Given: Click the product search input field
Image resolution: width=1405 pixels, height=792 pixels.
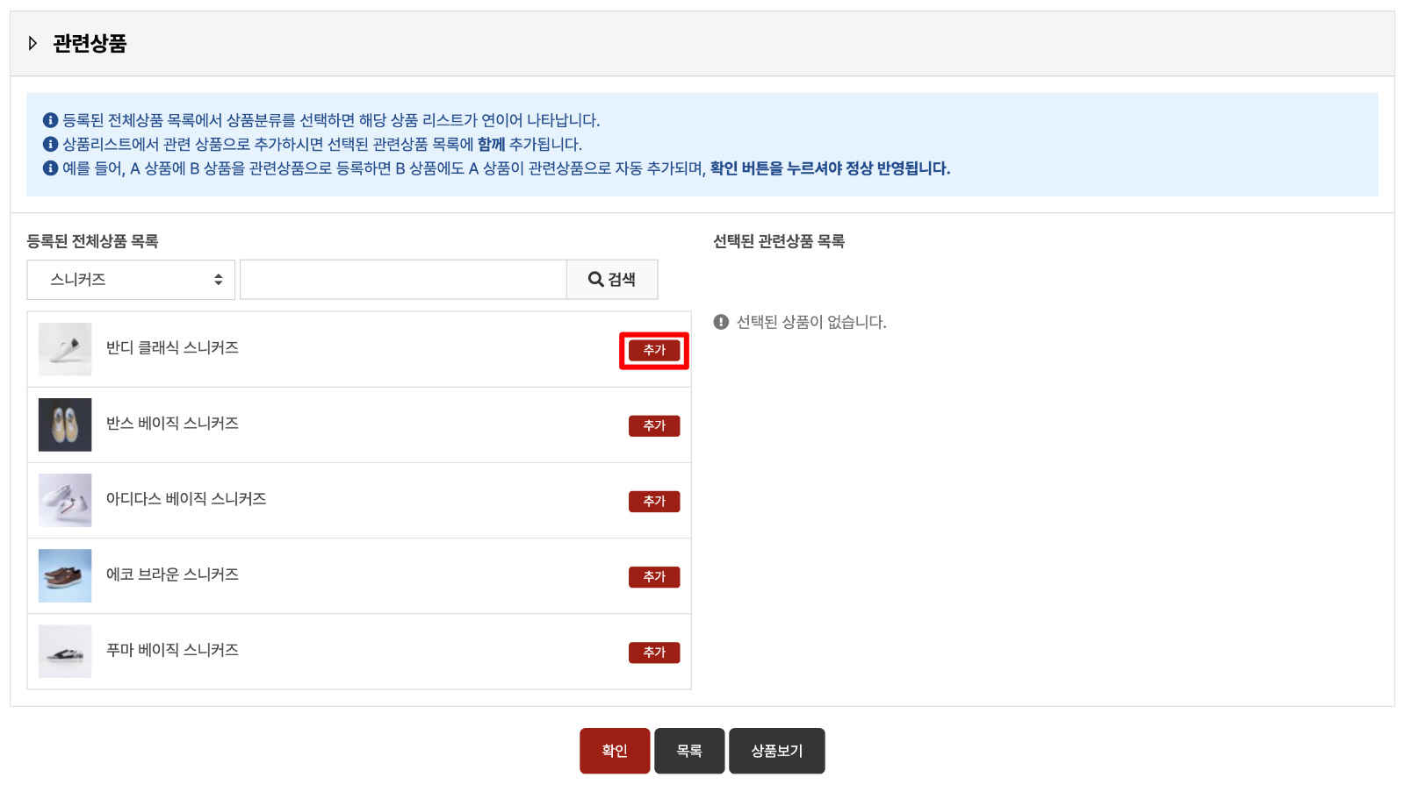Looking at the screenshot, I should coord(403,280).
